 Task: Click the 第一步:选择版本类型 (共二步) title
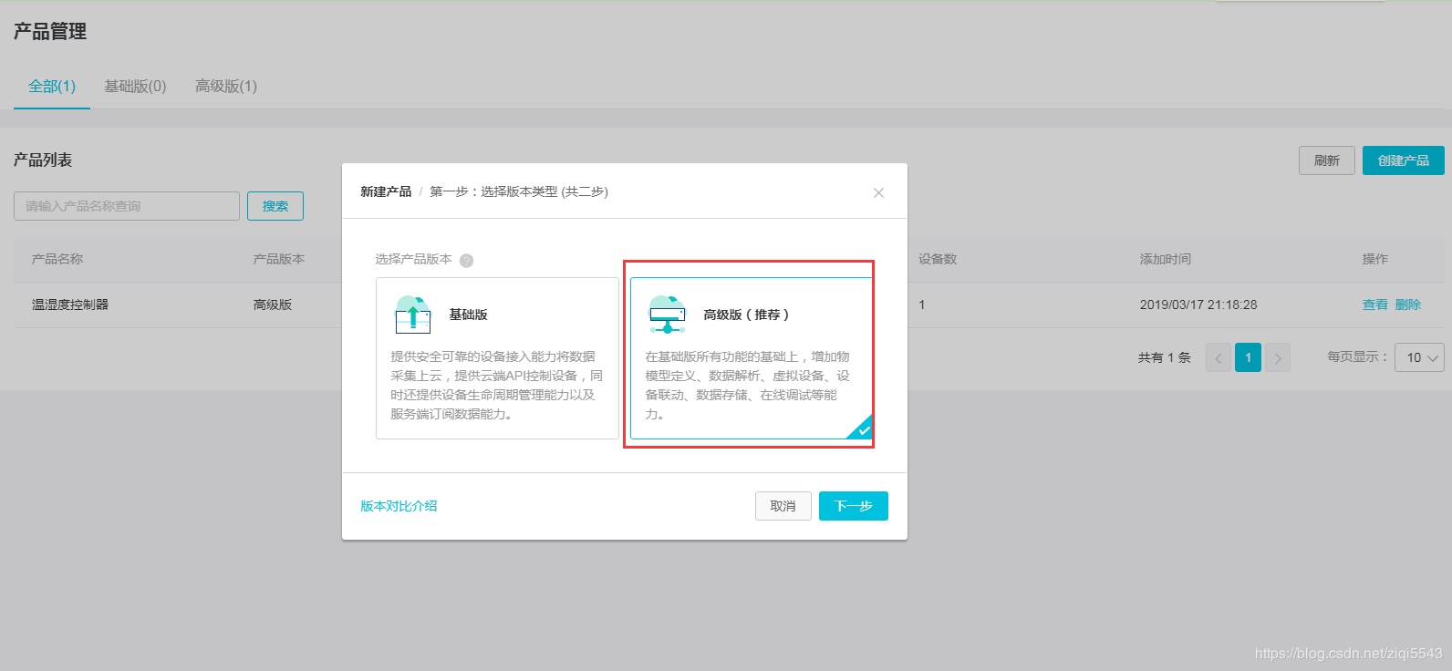519,191
